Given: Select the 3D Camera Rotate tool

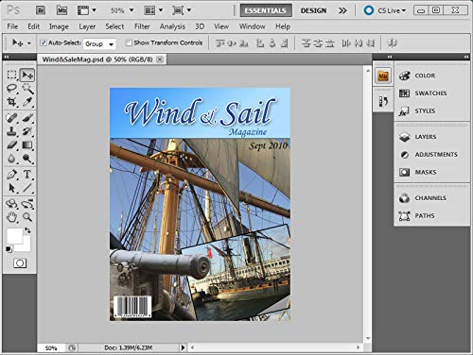Looking at the screenshot, I should (27, 204).
